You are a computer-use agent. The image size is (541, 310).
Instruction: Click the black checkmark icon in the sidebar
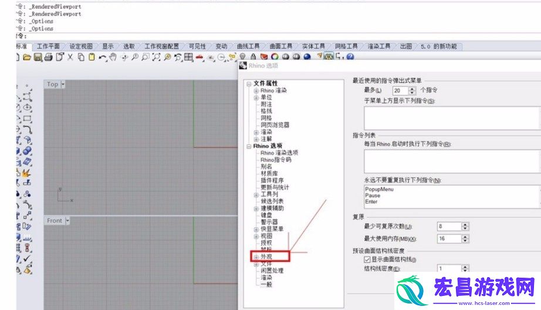click(27, 258)
